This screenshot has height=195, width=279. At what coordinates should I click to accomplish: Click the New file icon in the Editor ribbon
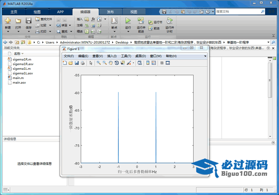pos(8,21)
